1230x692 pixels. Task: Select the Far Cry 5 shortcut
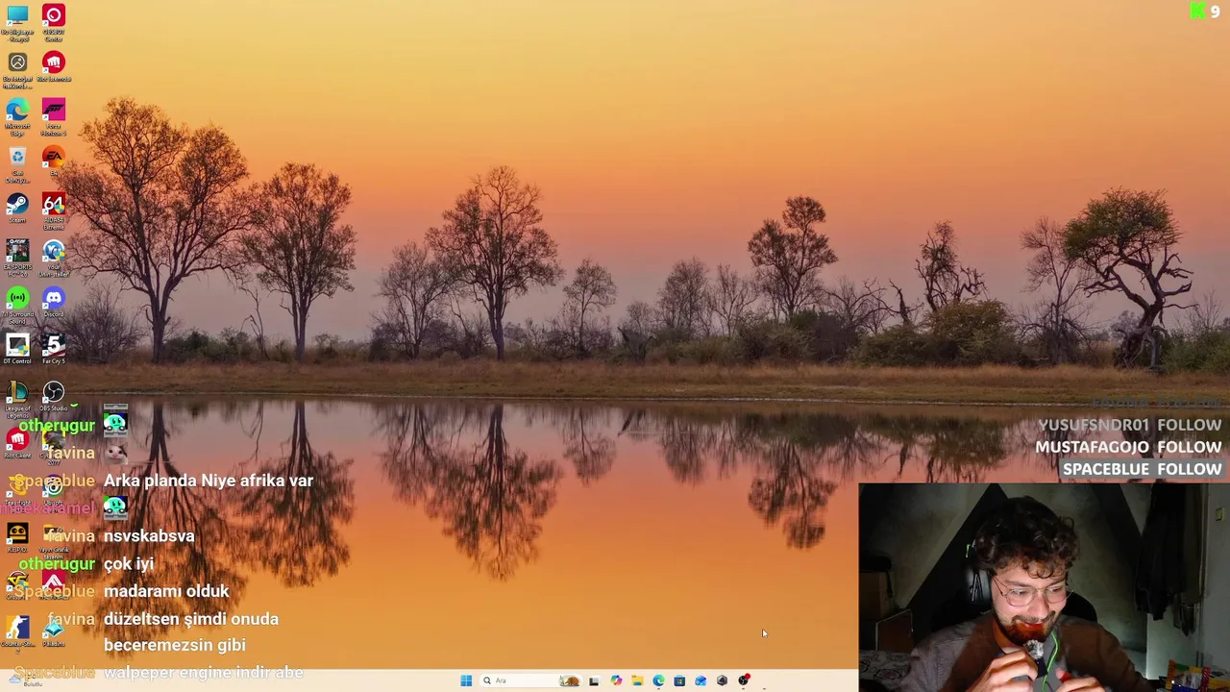53,350
